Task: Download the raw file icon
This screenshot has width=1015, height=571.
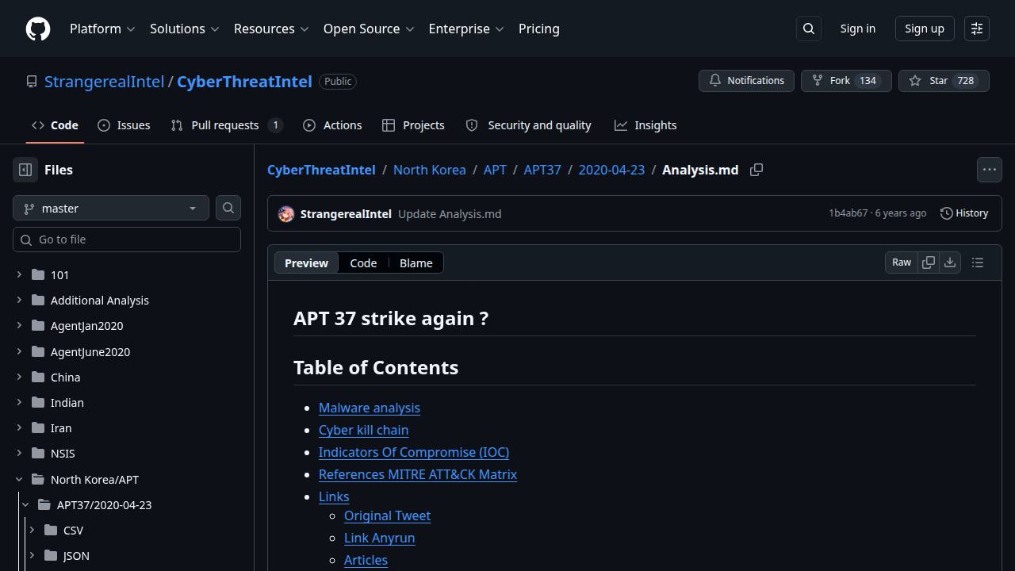Action: coord(950,263)
